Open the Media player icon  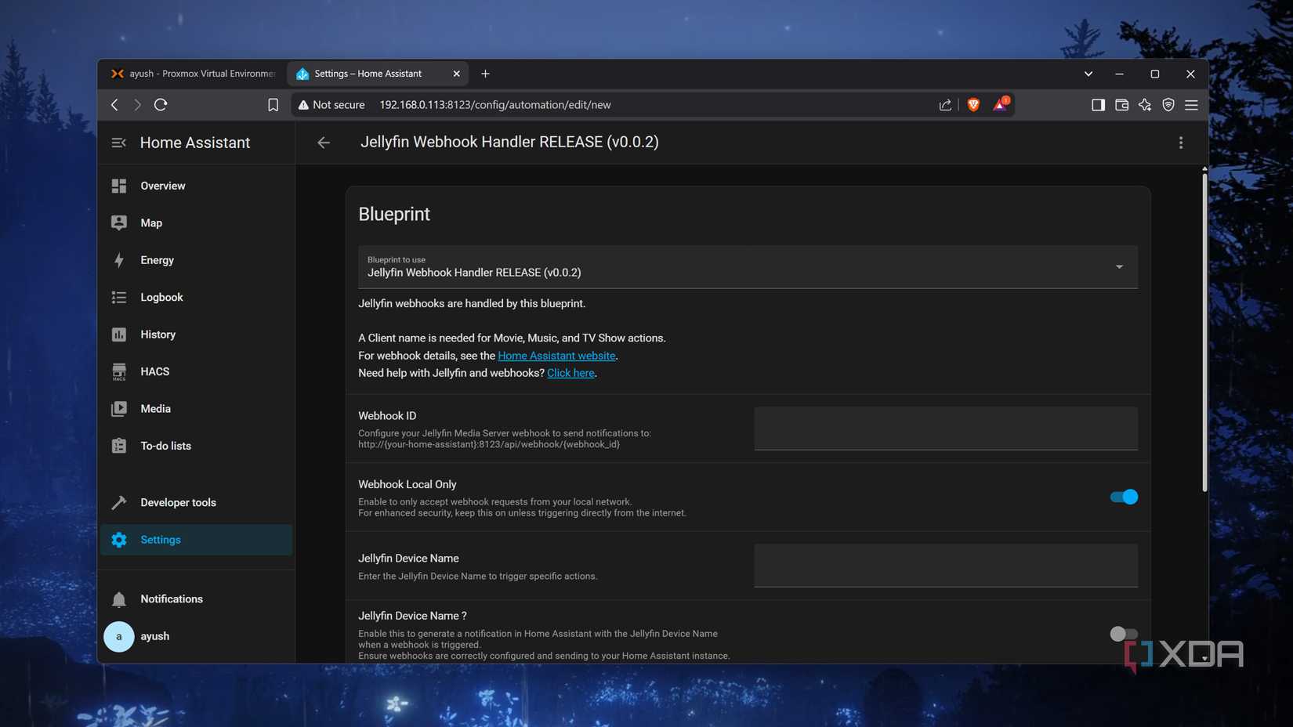pyautogui.click(x=118, y=409)
